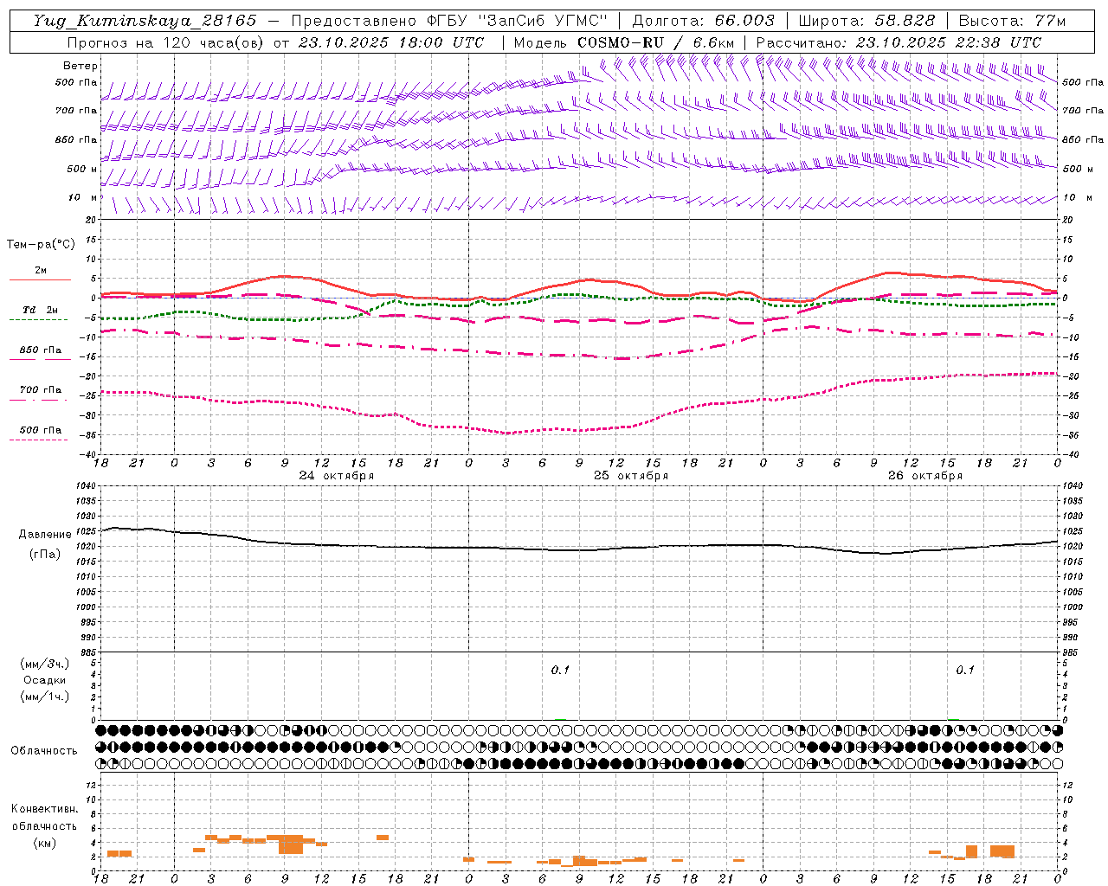1108x886 pixels.
Task: Click the Конвективн. облачность label
Action: (44, 817)
